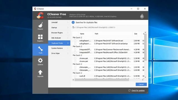Open Browser Plugins tool
Screen dimensions: 178x100
pyautogui.click(x=59, y=33)
